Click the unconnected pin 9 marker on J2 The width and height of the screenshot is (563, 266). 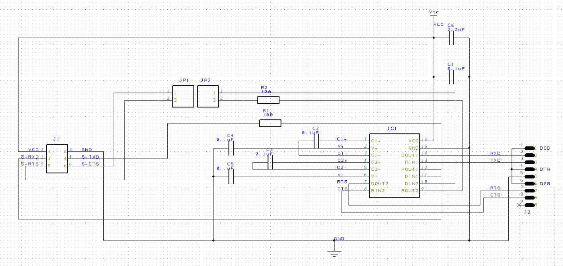pos(519,205)
